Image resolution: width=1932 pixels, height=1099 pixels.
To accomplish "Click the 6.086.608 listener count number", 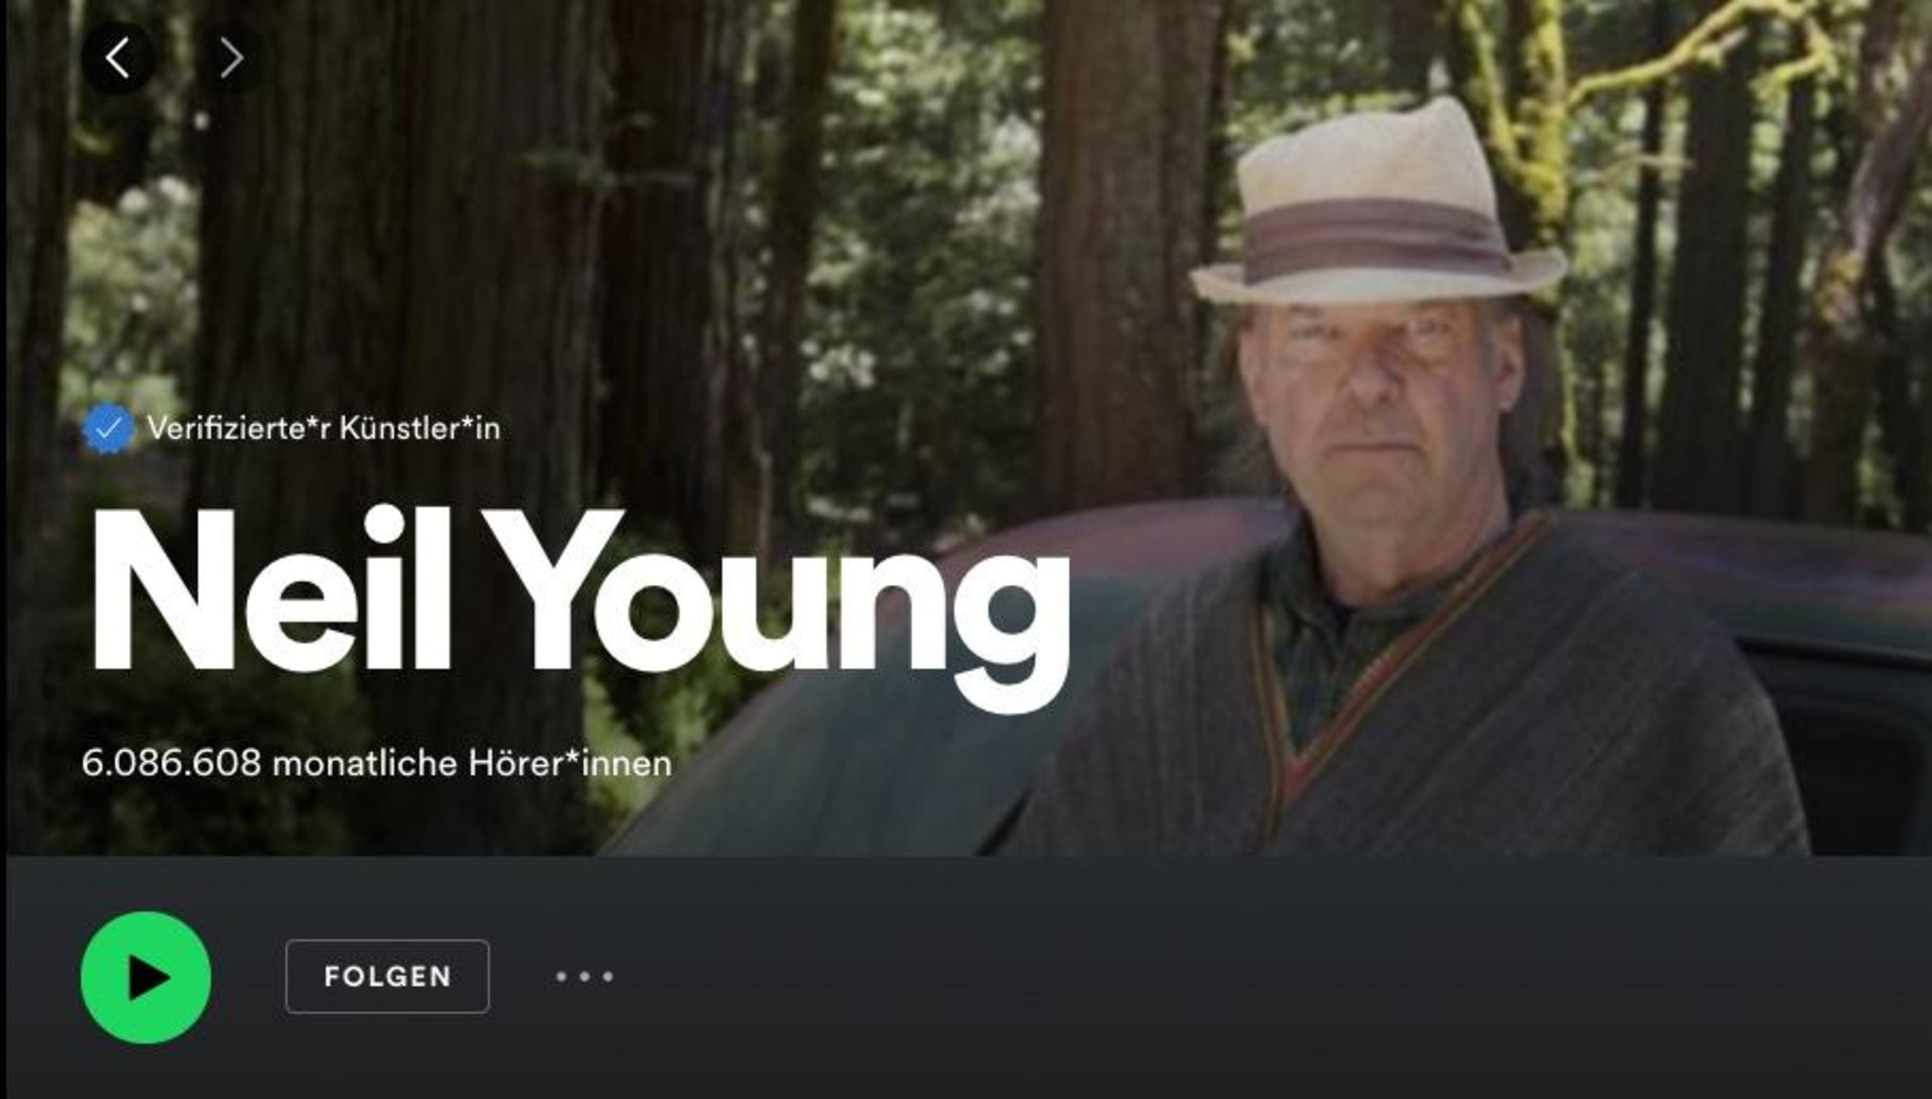I will pyautogui.click(x=172, y=763).
